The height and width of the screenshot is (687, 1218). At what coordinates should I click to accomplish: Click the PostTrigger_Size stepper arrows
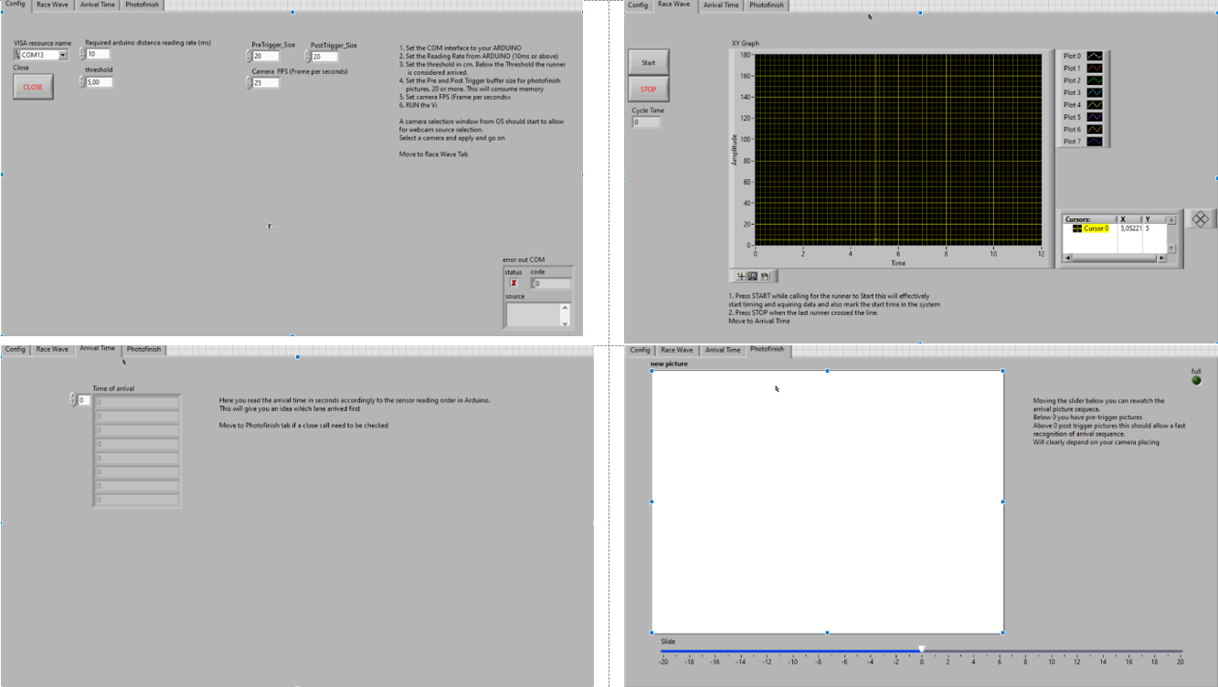[308, 57]
